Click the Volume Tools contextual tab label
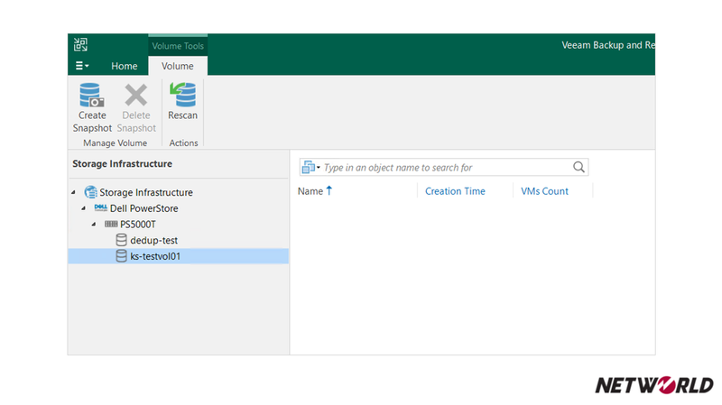The image size is (722, 405). pos(178,46)
